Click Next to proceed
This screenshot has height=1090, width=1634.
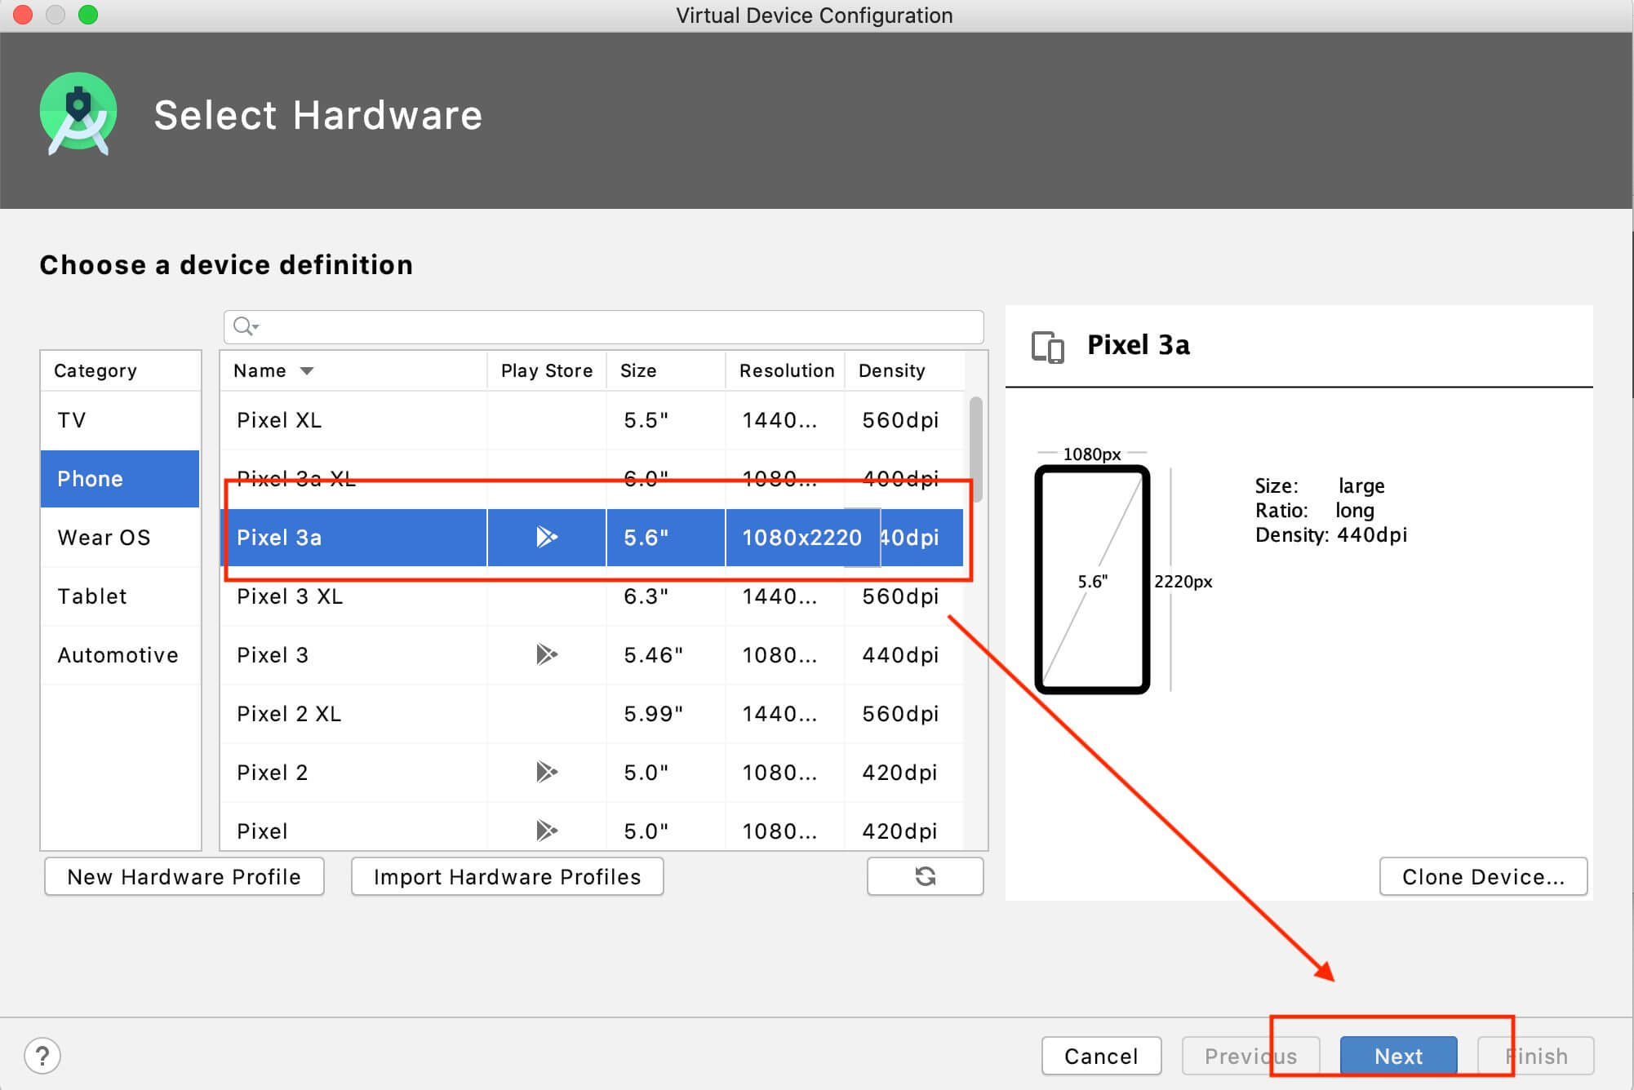(1398, 1056)
